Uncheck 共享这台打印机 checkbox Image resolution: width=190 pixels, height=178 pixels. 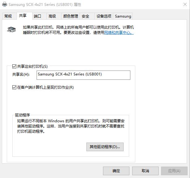(x=14, y=67)
